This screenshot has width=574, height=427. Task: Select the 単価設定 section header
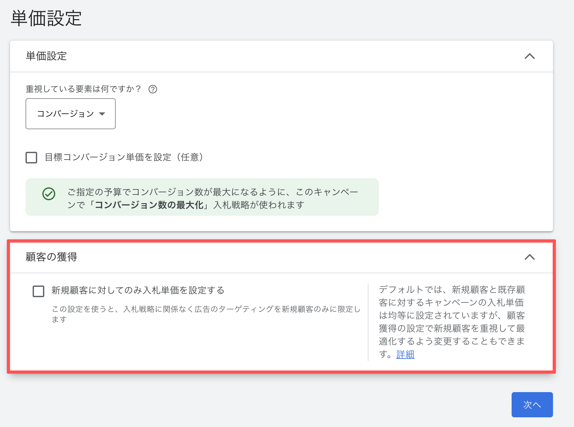tap(46, 56)
